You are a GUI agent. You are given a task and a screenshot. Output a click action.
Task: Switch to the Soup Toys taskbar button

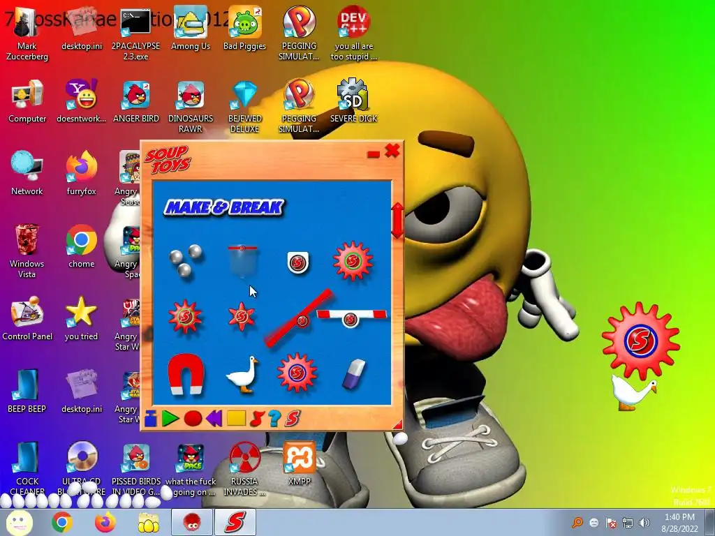[235, 522]
